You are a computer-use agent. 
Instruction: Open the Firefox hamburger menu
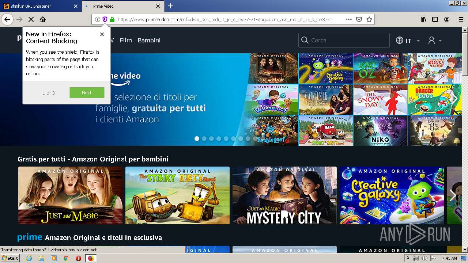point(461,19)
